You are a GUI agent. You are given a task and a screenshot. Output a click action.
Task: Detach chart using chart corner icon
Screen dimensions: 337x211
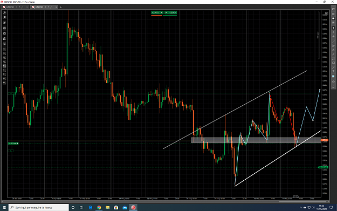326,13
